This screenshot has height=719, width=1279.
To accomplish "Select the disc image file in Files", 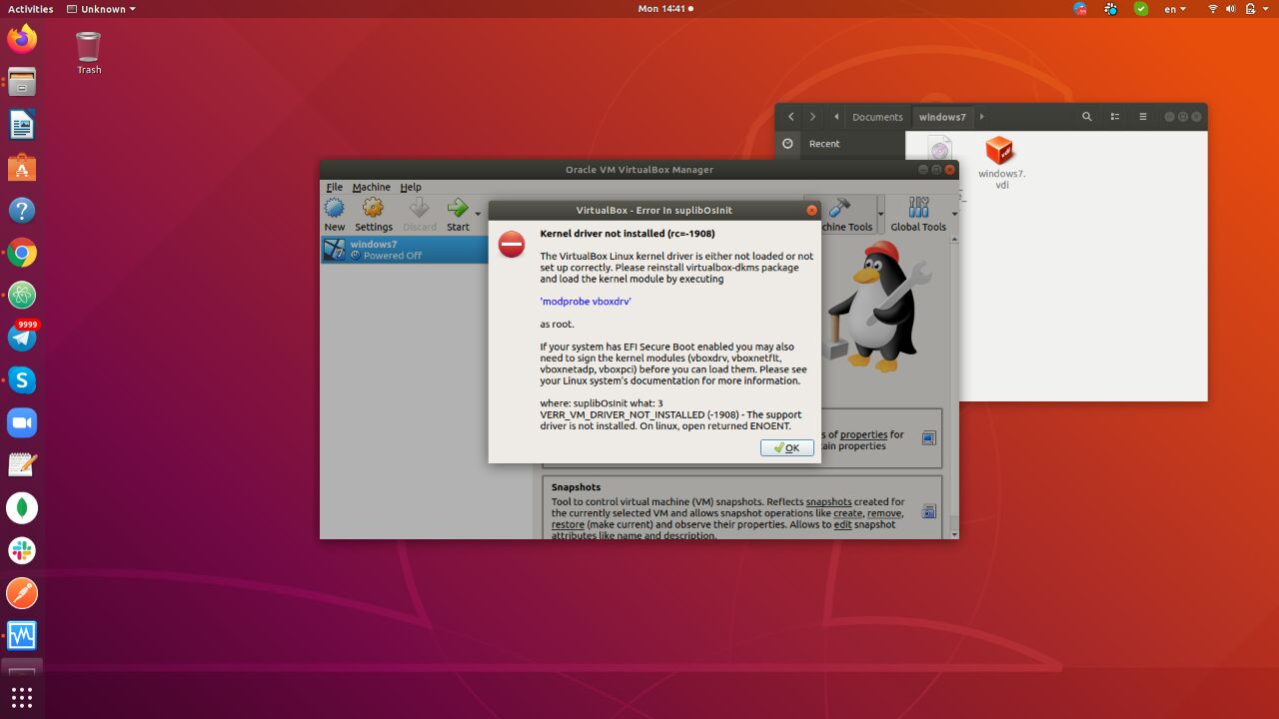I will click(x=939, y=150).
